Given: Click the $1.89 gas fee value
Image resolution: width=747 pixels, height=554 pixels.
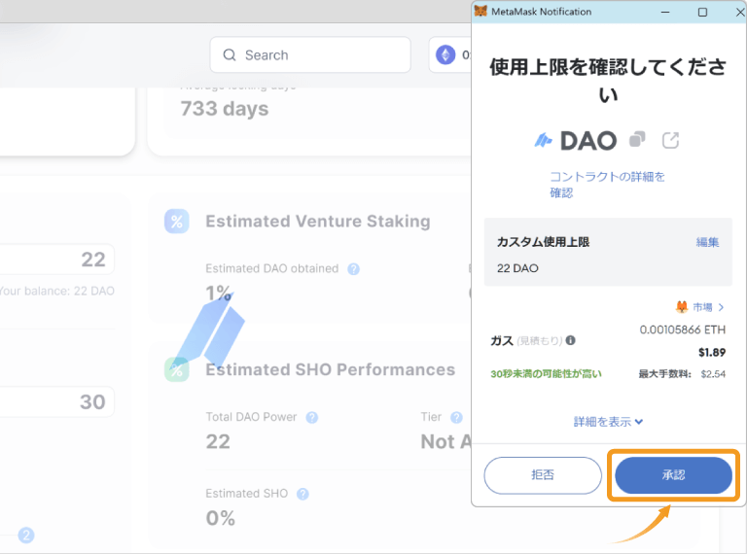Looking at the screenshot, I should (712, 353).
